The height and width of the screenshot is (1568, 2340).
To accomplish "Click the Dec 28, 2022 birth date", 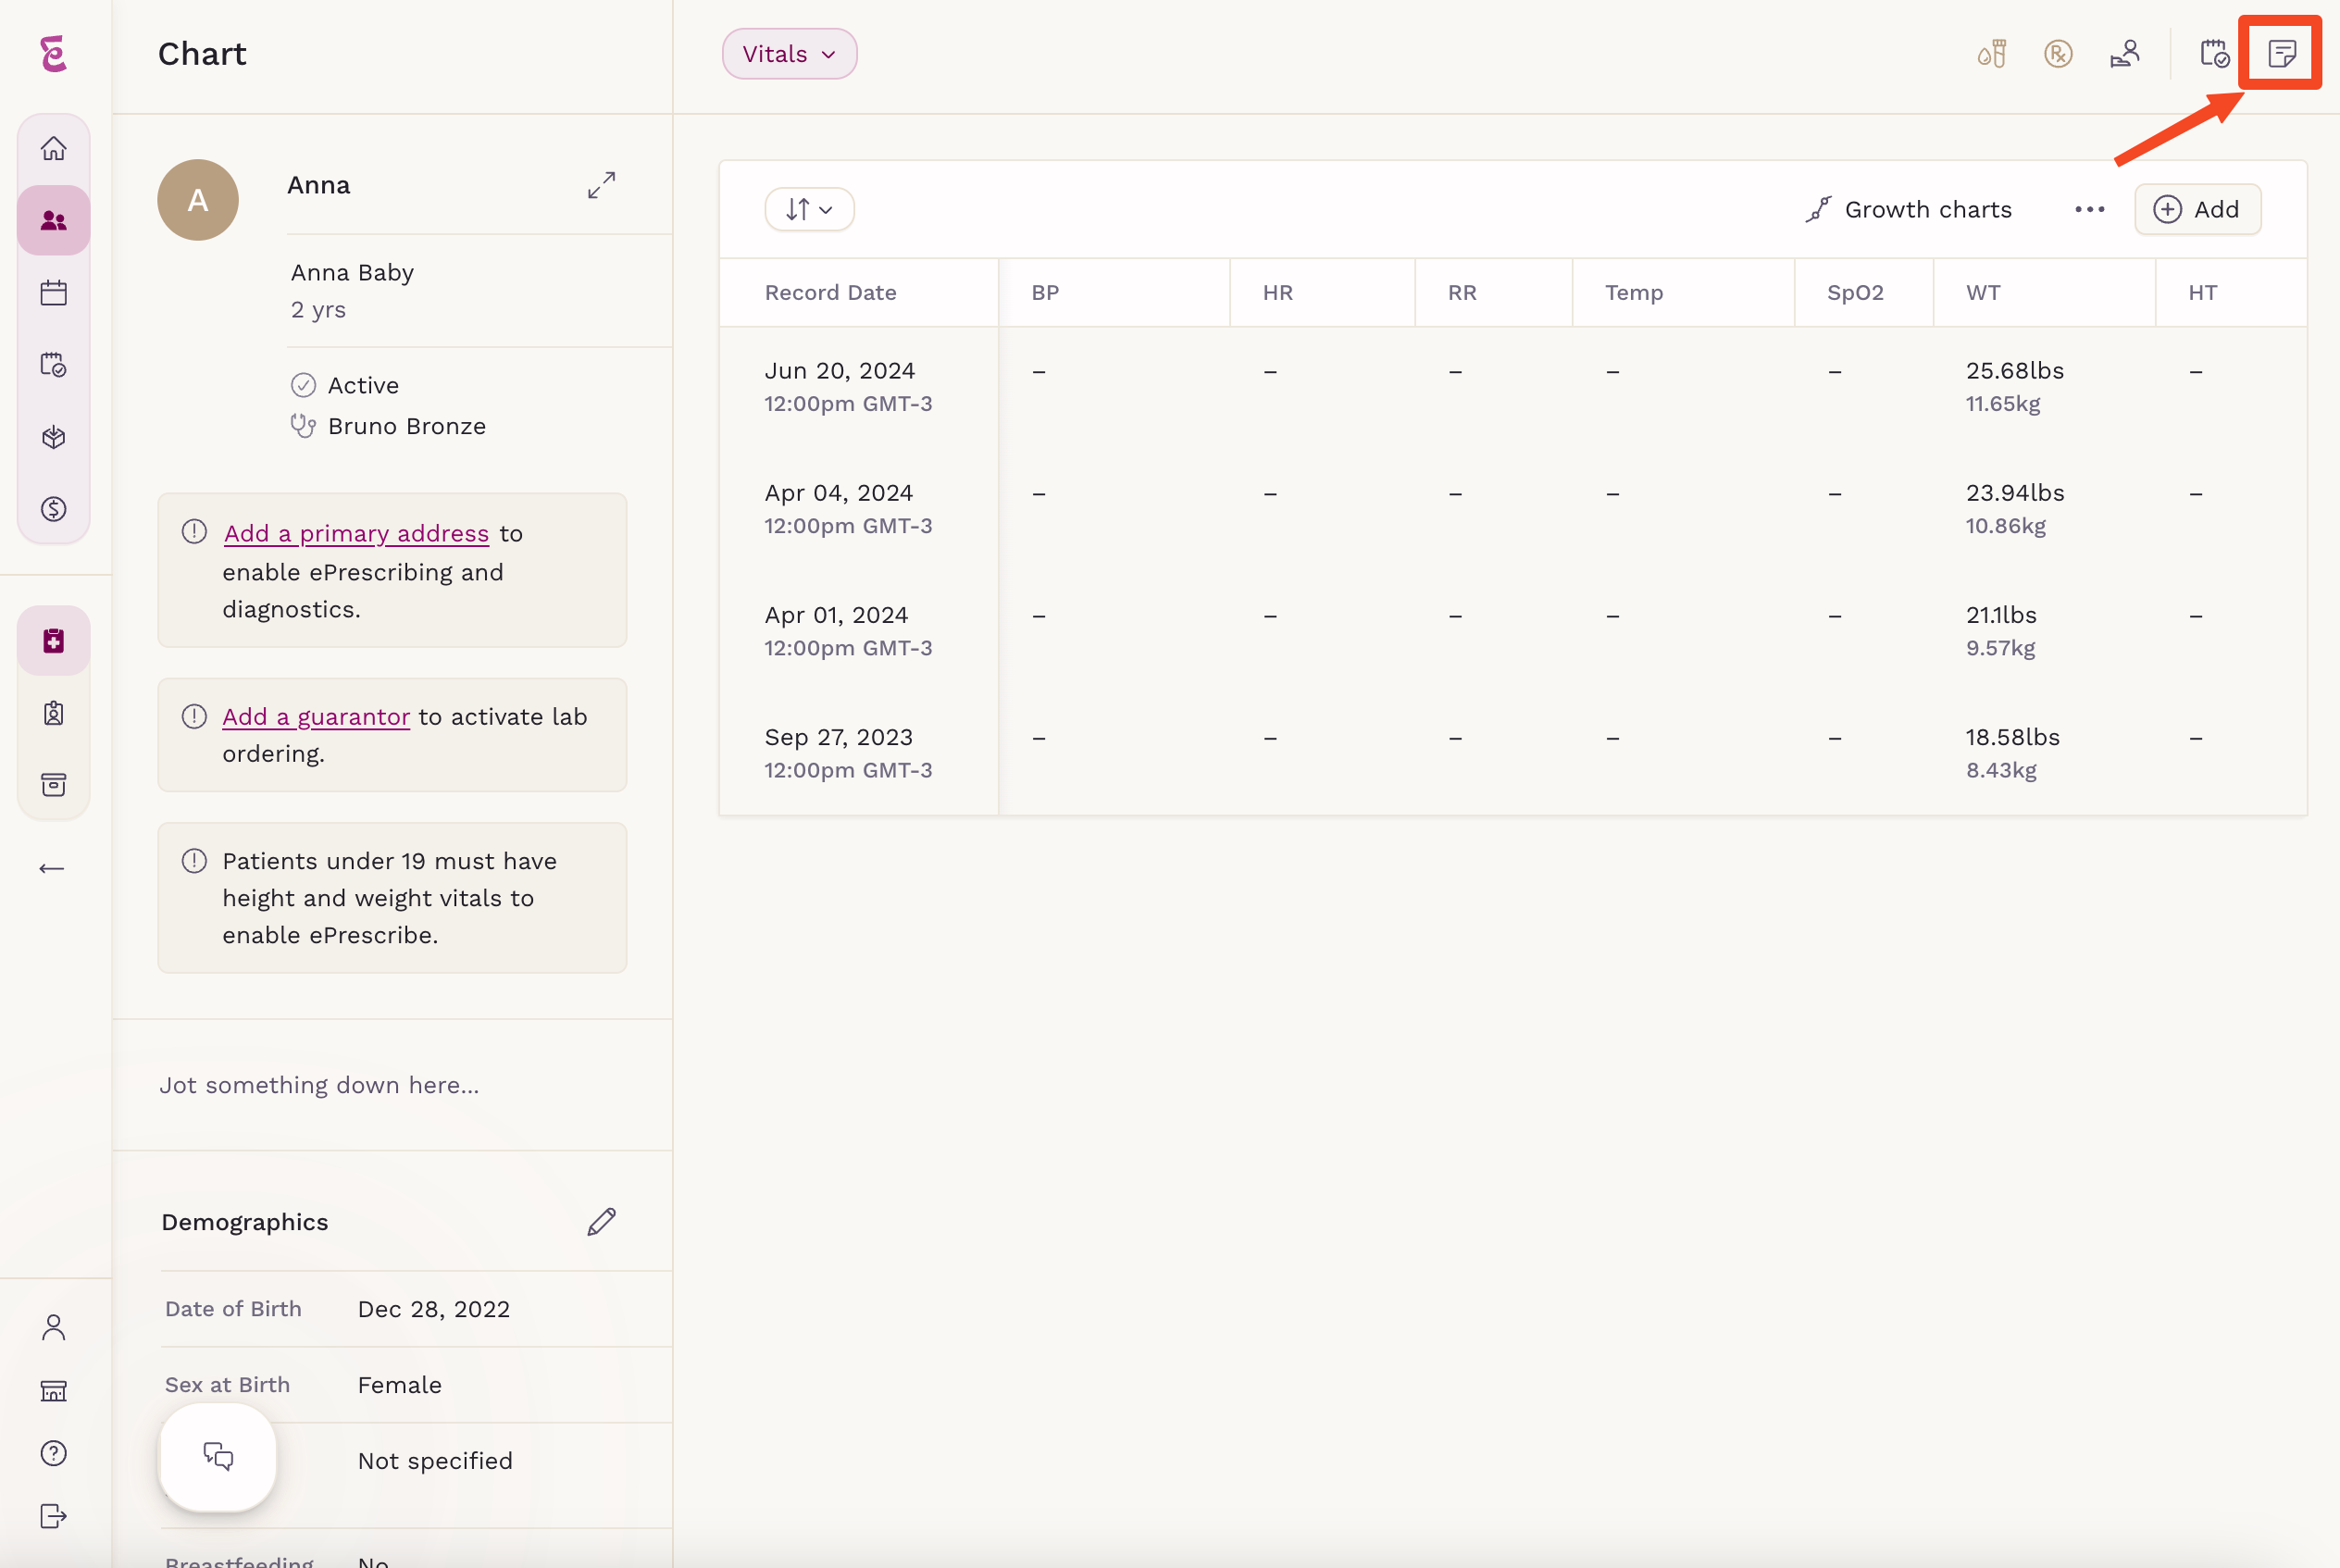I will pos(434,1310).
